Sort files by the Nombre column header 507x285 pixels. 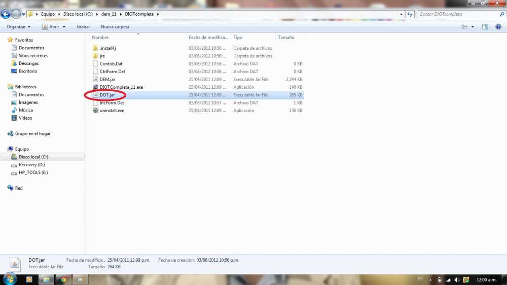pyautogui.click(x=100, y=38)
